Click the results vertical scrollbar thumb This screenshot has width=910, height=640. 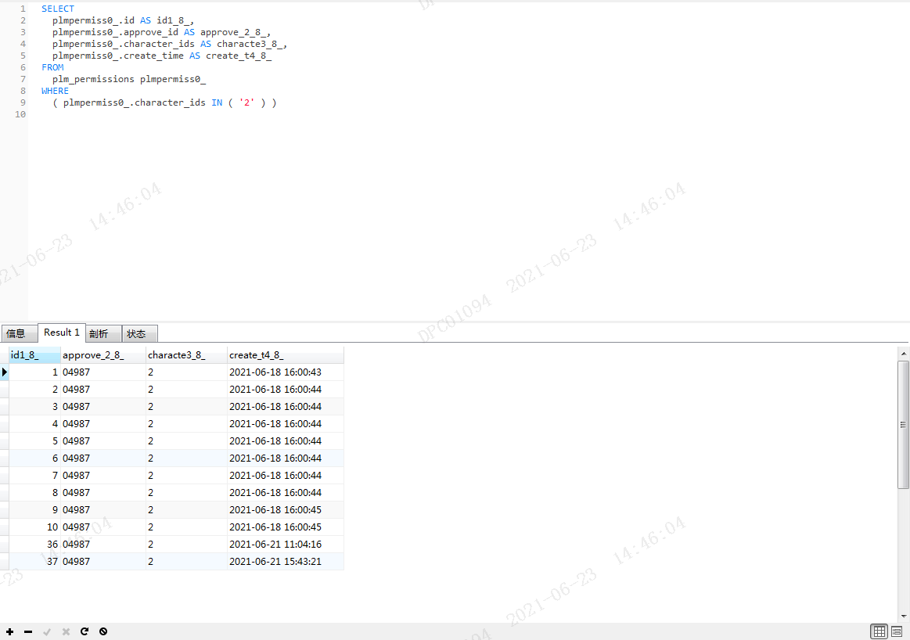[x=903, y=425]
